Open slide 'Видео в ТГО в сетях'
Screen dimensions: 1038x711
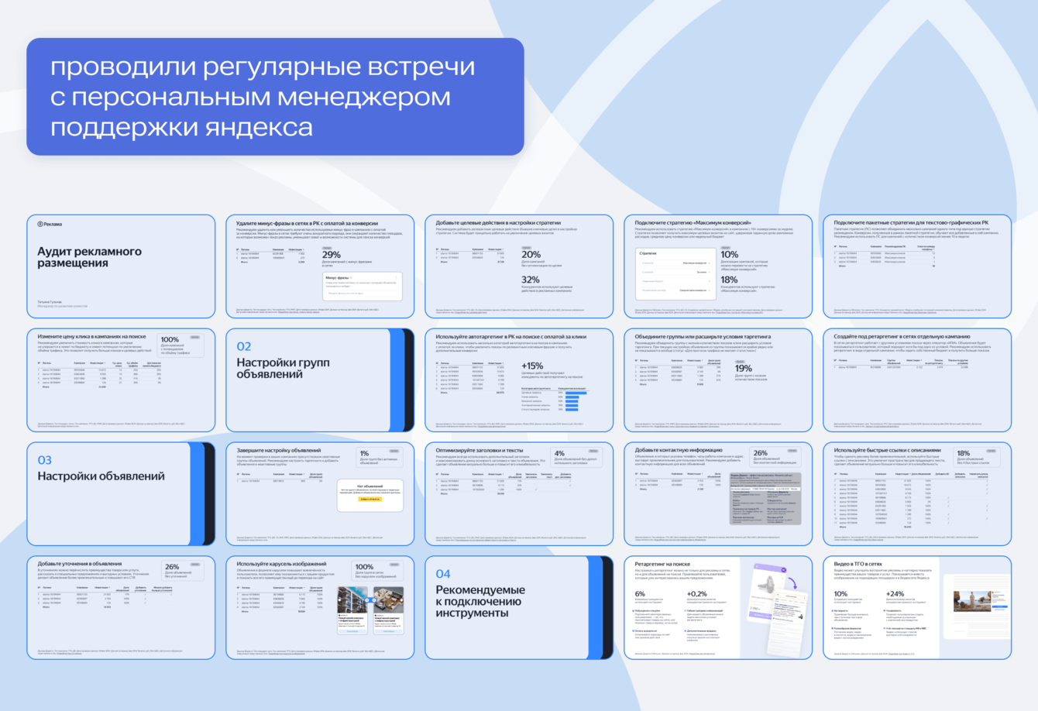917,608
